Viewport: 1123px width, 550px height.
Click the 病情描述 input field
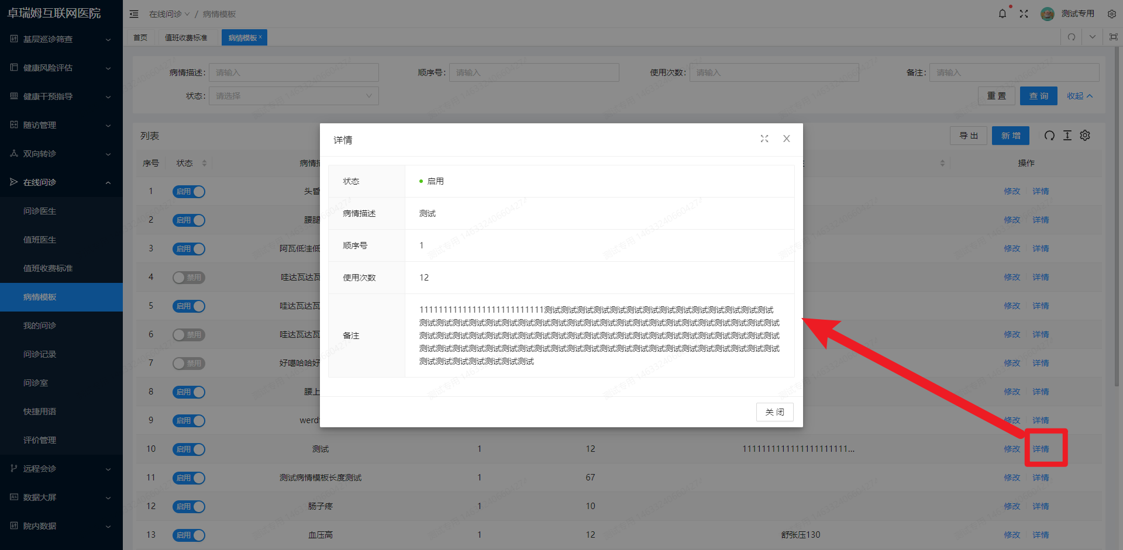pyautogui.click(x=294, y=72)
